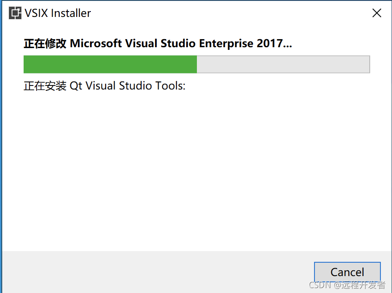Screen dimensions: 392x293
Task: Click empty title bar space beside the title
Action: 230,13
